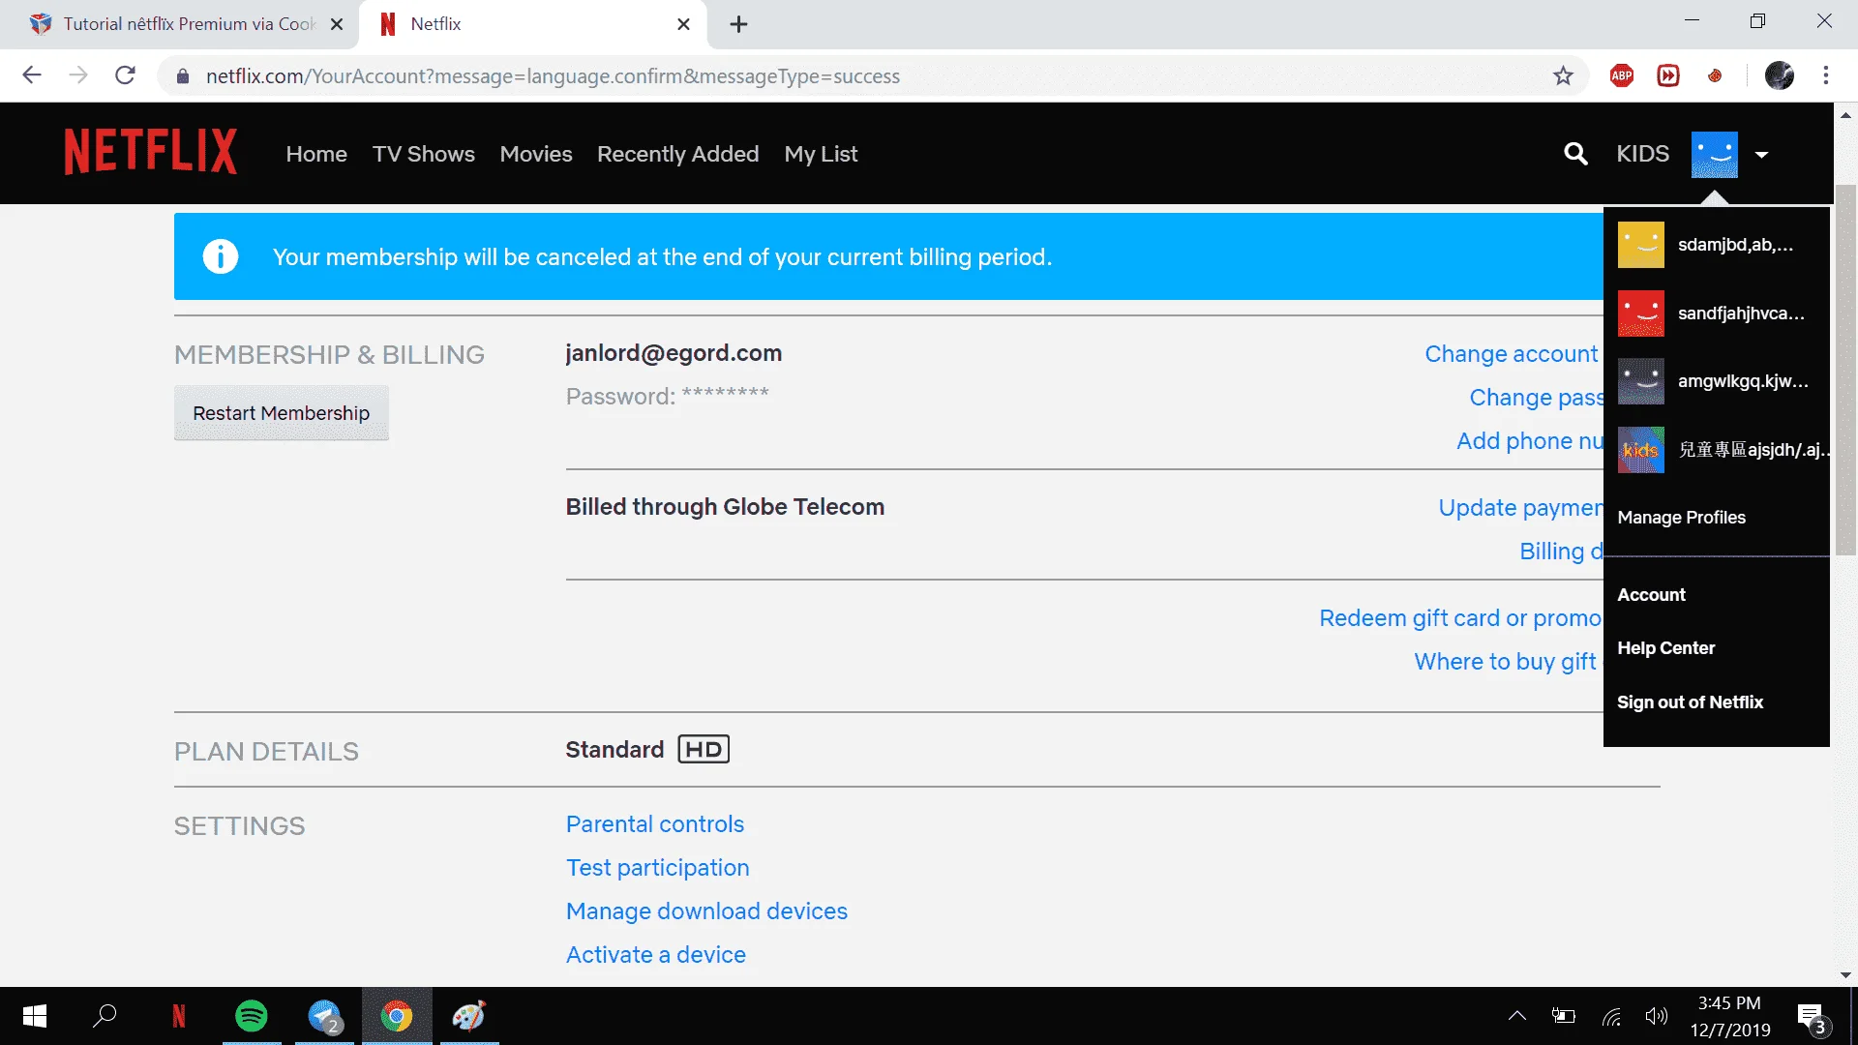
Task: Go to Home in Netflix nav
Action: pyautogui.click(x=316, y=154)
